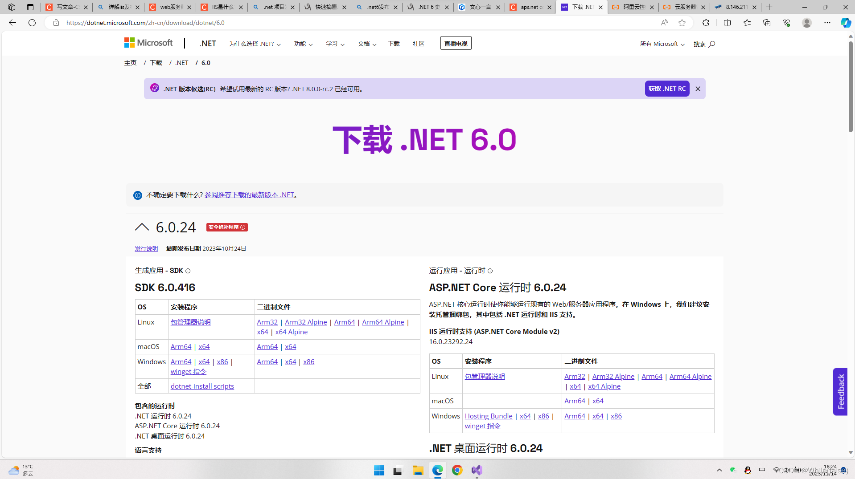Open the 社区 menu item
This screenshot has height=479, width=855.
pyautogui.click(x=418, y=44)
